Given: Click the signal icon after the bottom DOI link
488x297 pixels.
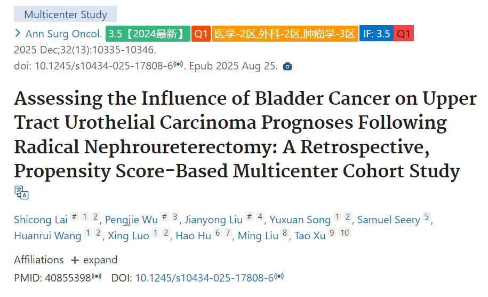Looking at the screenshot, I should point(279,276).
